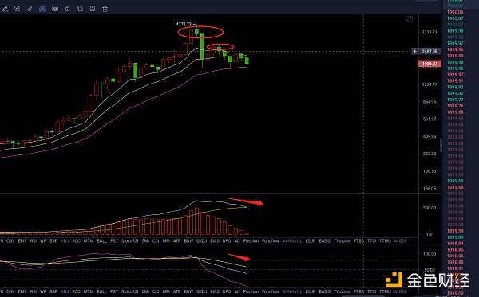Click the blue highlighted drawing tool icon
The height and width of the screenshot is (297, 479).
tap(42, 9)
